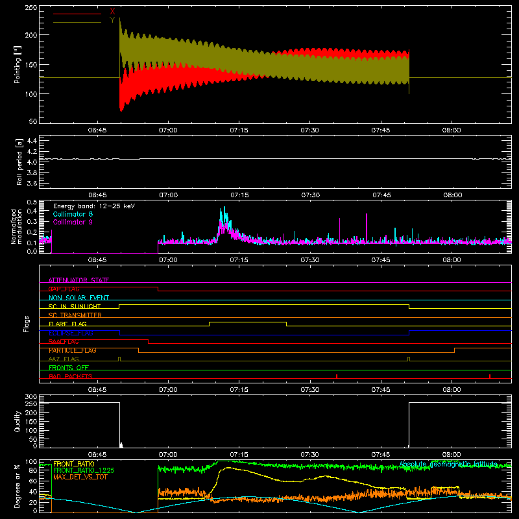Click the 300 tick on the Quality axis
Screen dimensions: 519x519
click(30, 397)
